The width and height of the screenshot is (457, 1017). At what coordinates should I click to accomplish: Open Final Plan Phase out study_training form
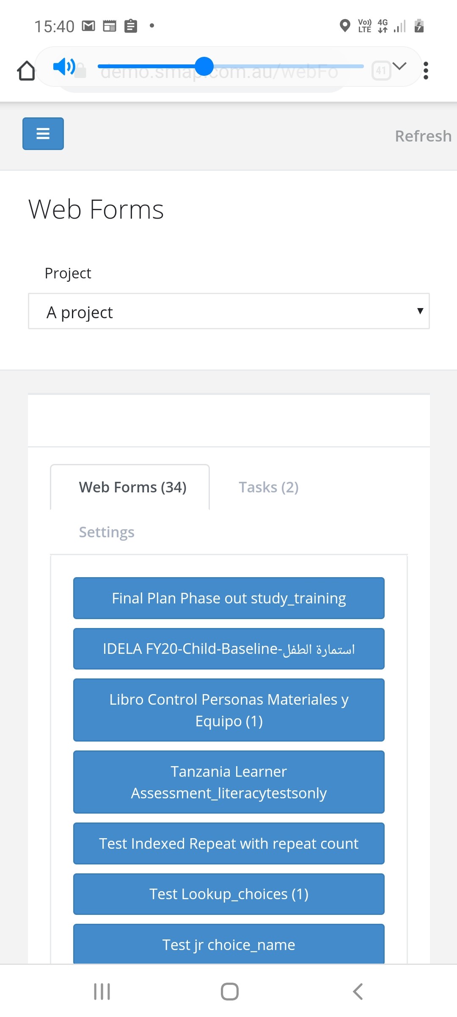click(228, 598)
